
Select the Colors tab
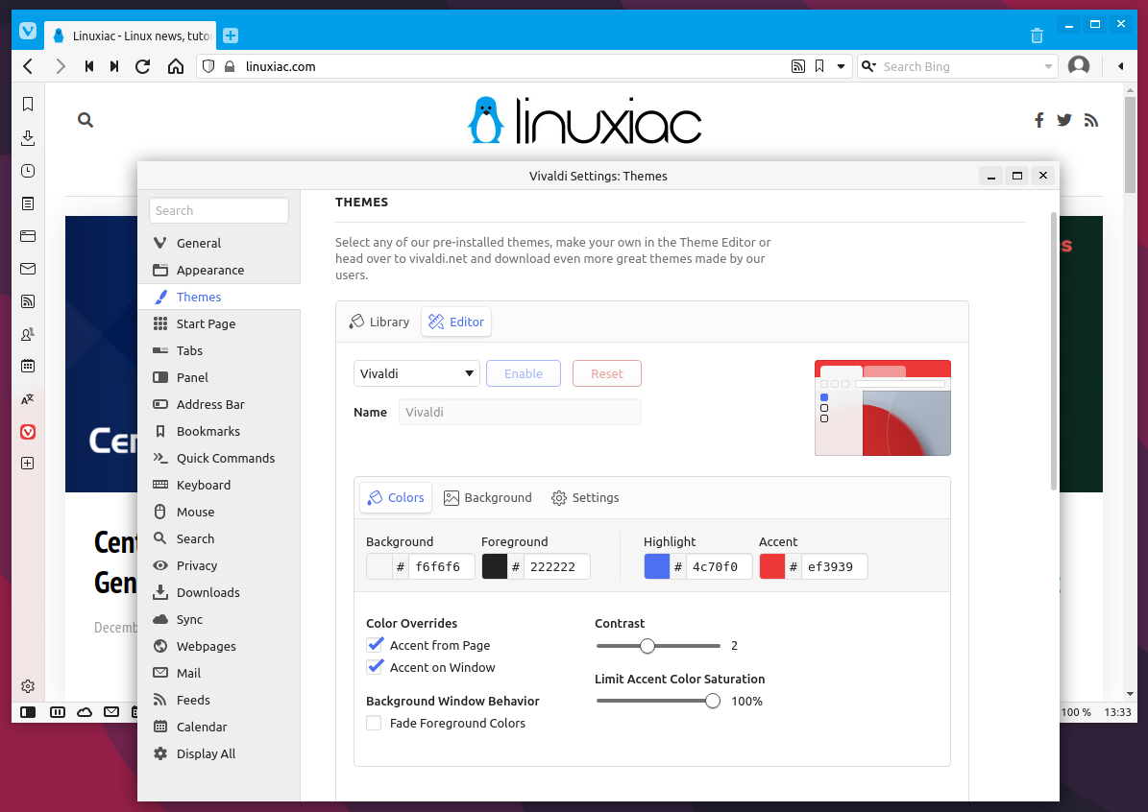click(396, 497)
